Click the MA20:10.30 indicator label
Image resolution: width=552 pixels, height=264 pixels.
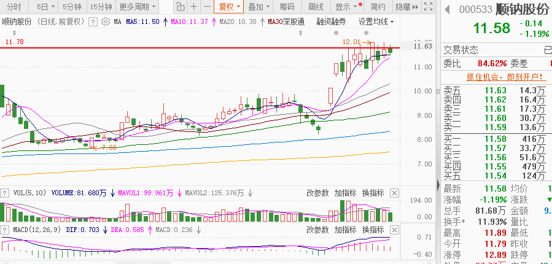click(x=238, y=22)
